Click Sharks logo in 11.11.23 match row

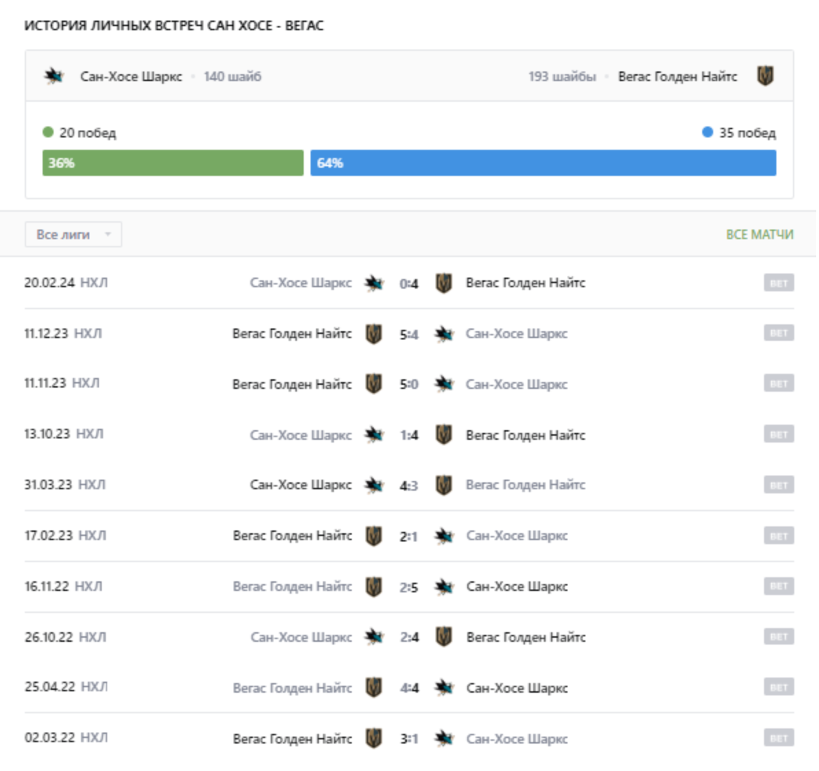tap(445, 384)
